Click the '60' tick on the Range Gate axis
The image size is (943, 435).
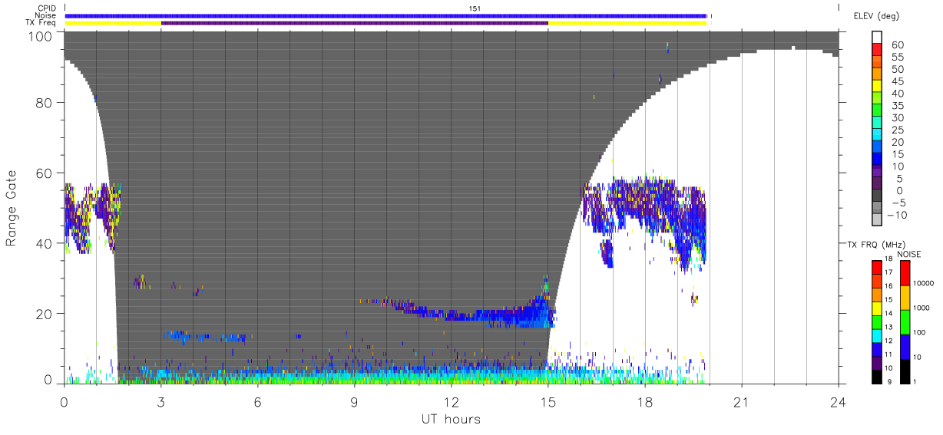pyautogui.click(x=45, y=173)
